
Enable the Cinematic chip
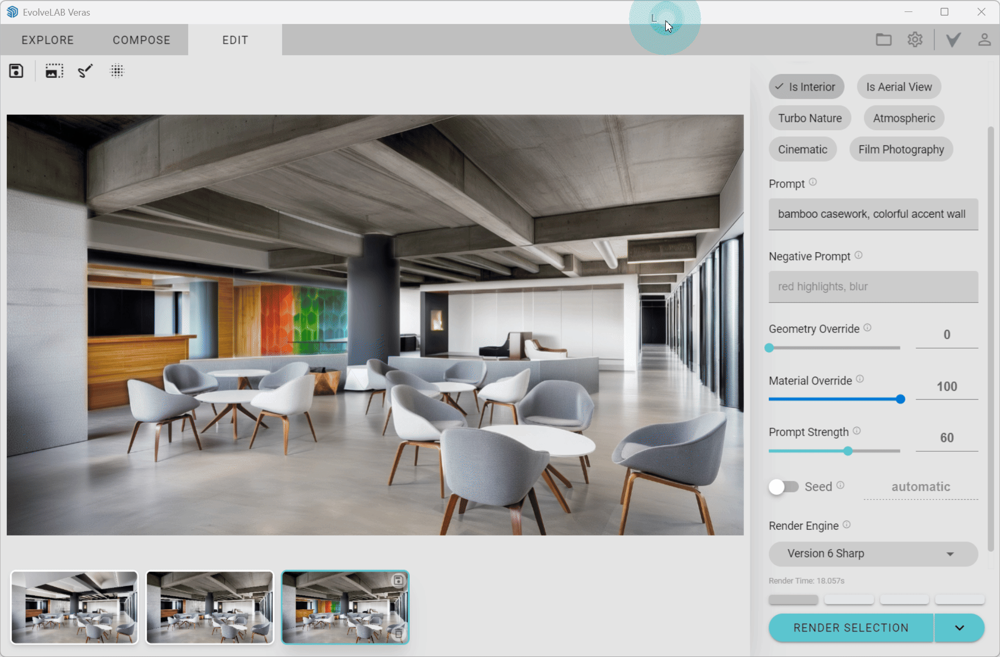click(802, 150)
